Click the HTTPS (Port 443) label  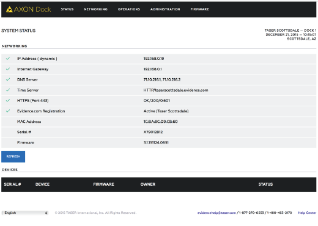(32, 101)
